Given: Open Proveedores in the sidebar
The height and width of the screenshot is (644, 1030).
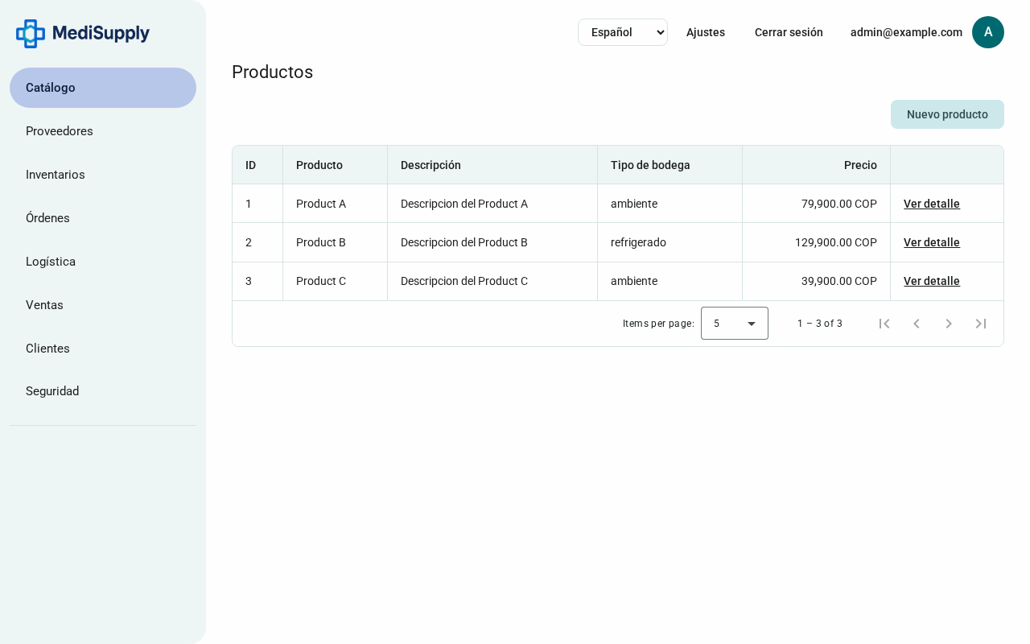Looking at the screenshot, I should click(x=103, y=131).
